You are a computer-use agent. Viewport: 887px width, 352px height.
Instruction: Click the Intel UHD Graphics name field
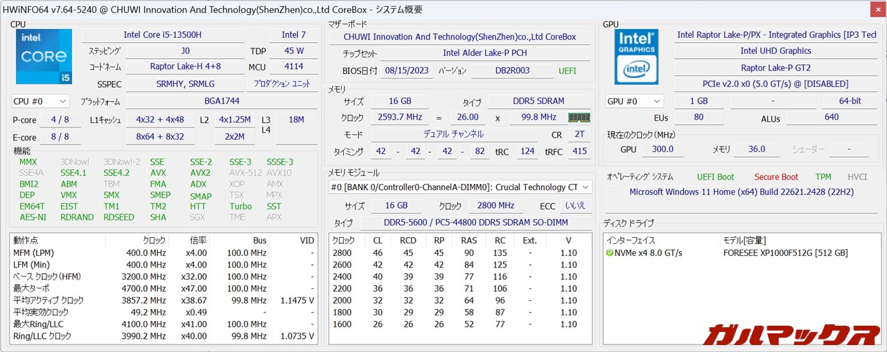[x=775, y=50]
